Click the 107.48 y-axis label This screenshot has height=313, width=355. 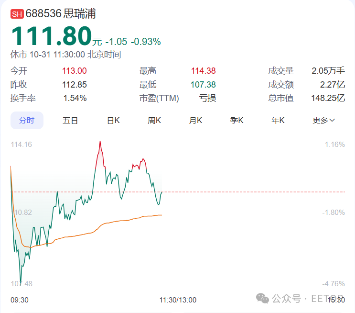(x=22, y=283)
